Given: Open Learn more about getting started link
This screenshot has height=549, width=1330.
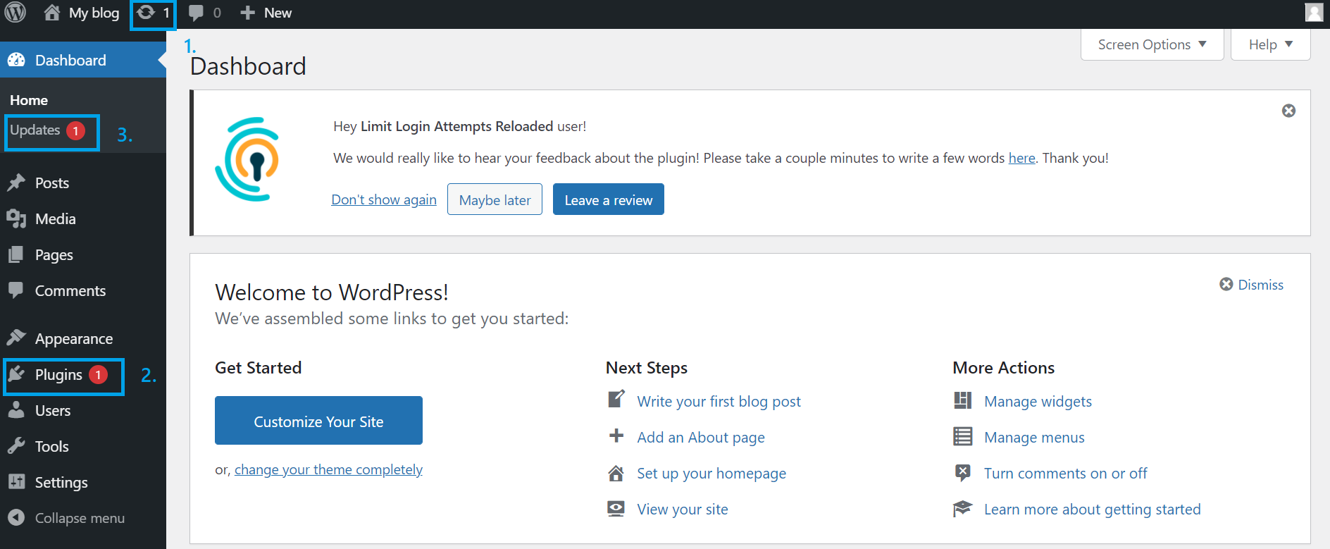Looking at the screenshot, I should (x=1092, y=509).
